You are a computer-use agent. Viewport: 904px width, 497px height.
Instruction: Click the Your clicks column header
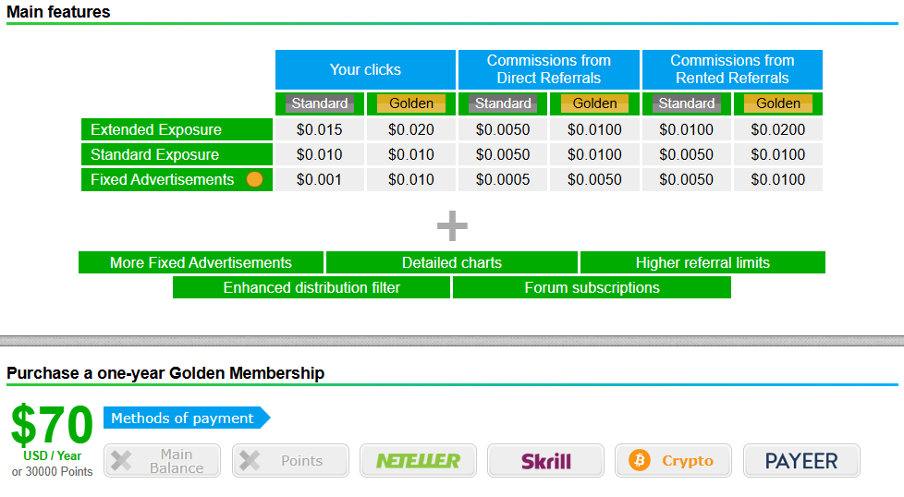(x=365, y=69)
